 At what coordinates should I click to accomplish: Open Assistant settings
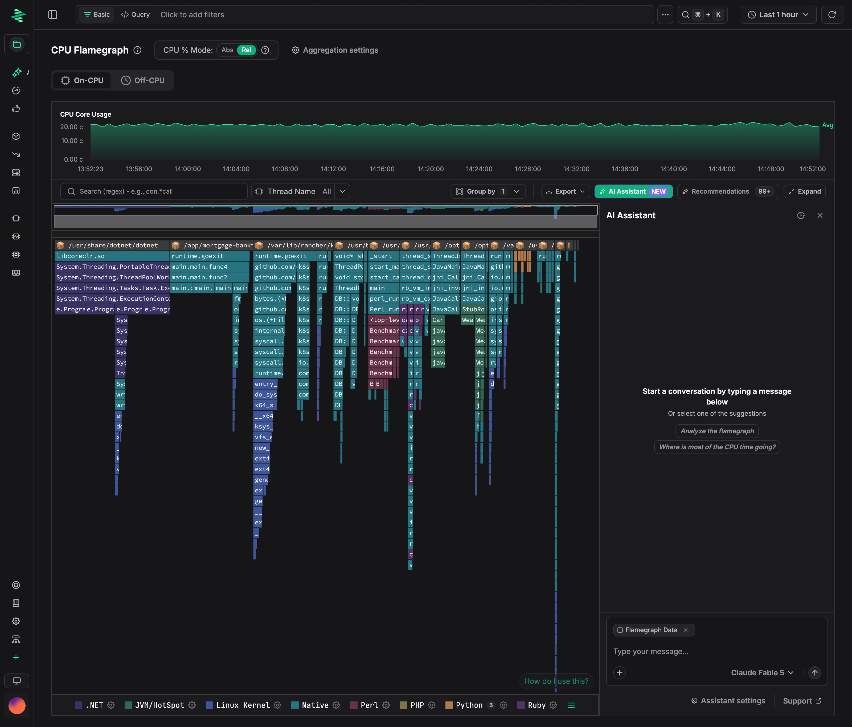point(728,701)
